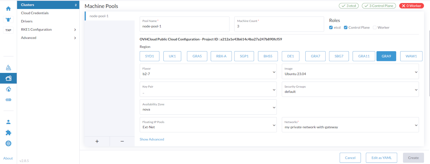The image size is (430, 164).
Task: Click Show Advanced link
Action: pyautogui.click(x=152, y=139)
